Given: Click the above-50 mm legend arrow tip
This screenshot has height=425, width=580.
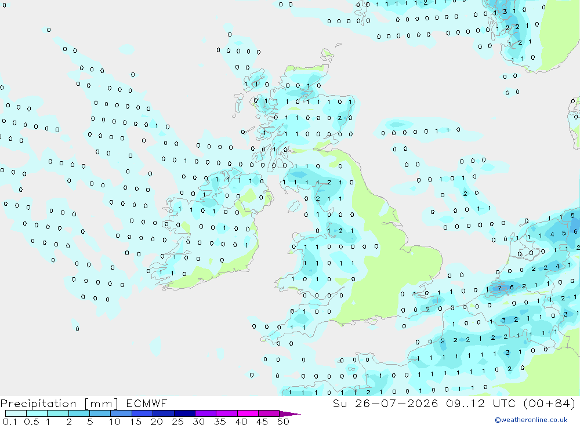Looking at the screenshot, I should [x=290, y=414].
